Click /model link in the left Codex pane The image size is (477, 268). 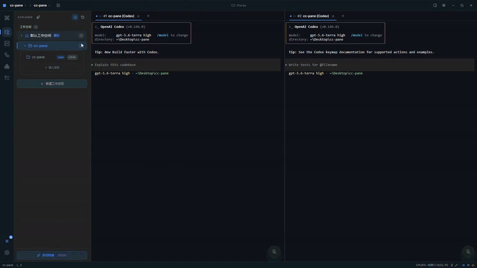click(x=163, y=35)
